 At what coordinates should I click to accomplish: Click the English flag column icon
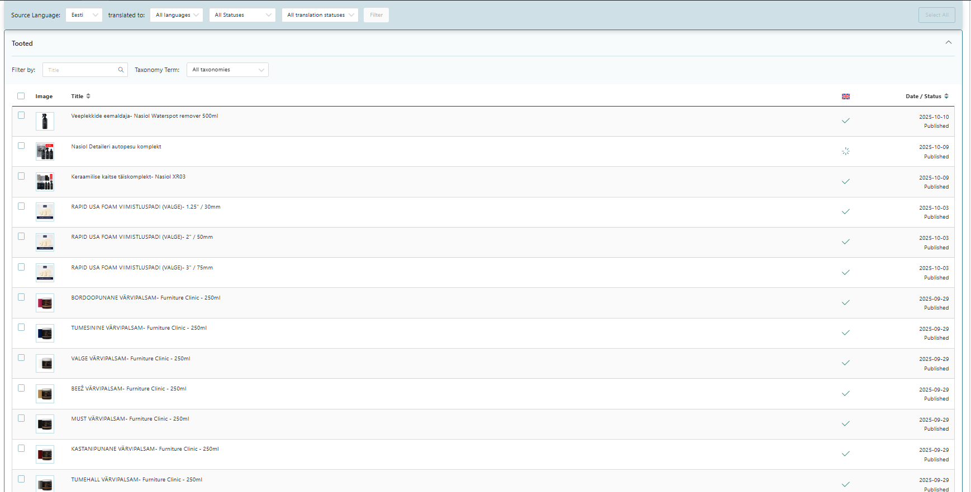[846, 97]
